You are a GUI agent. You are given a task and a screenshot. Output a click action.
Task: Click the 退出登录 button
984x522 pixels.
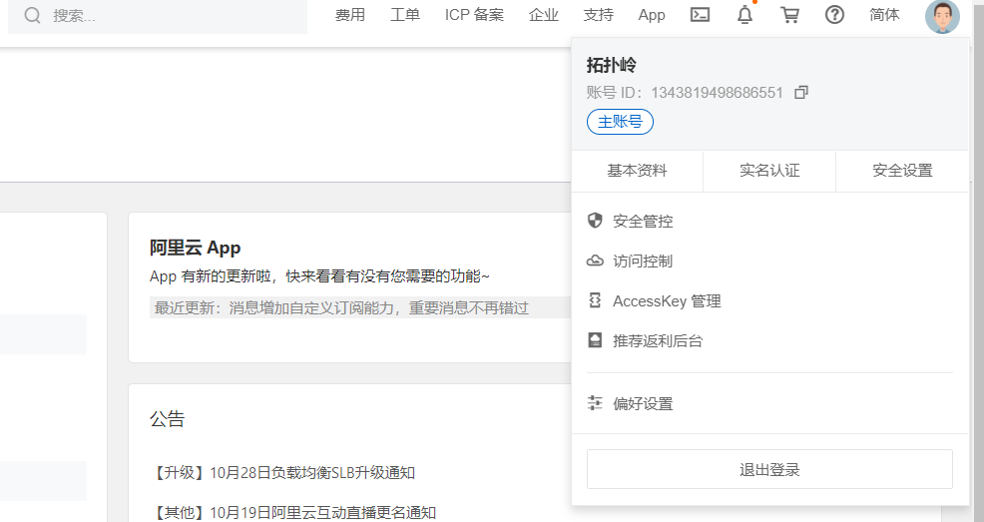[x=769, y=469]
